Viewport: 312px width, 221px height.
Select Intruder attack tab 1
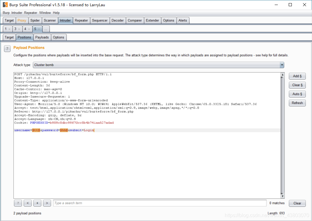tap(6, 29)
